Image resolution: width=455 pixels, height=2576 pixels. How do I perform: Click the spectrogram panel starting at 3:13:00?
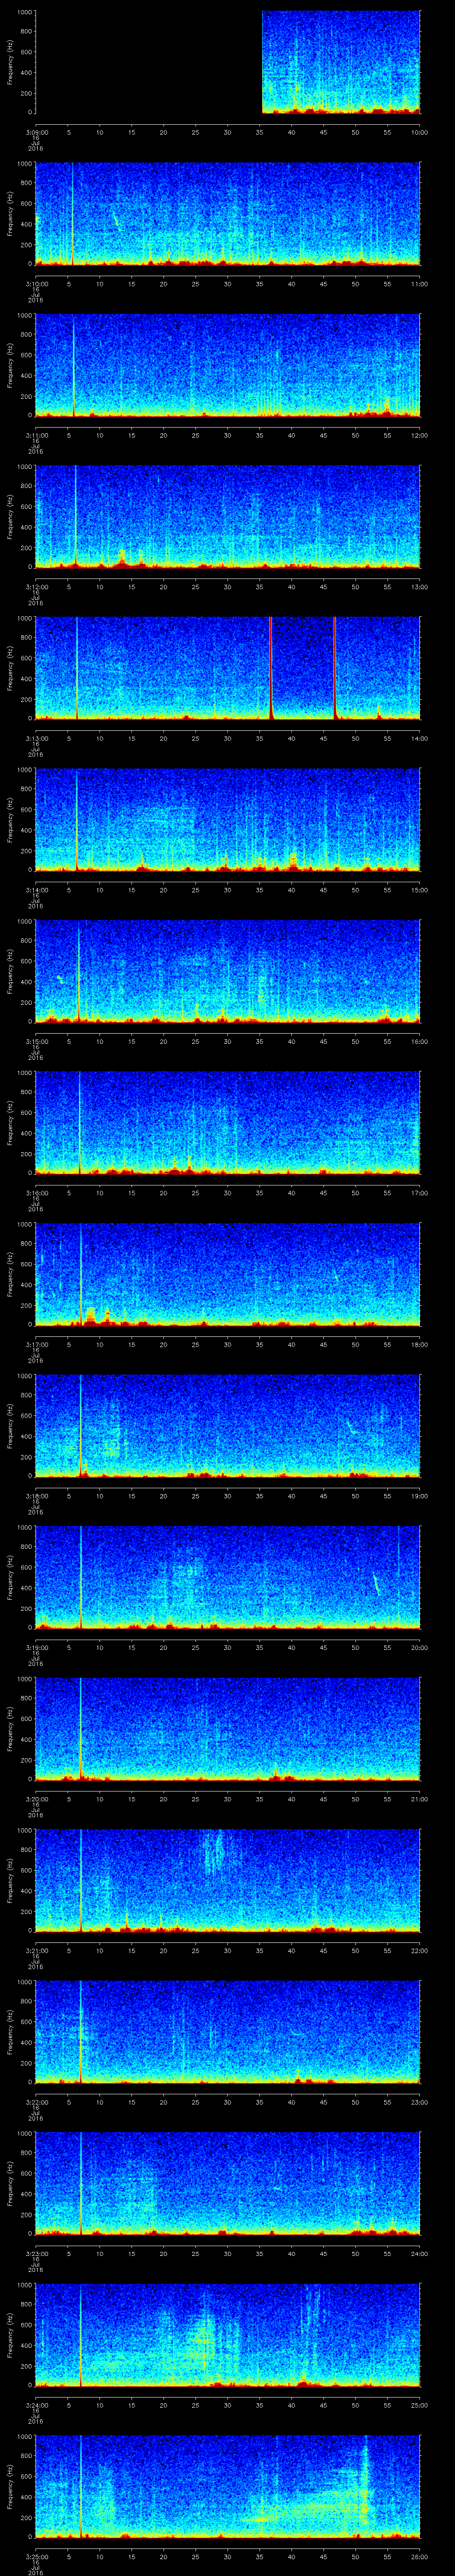pyautogui.click(x=228, y=668)
